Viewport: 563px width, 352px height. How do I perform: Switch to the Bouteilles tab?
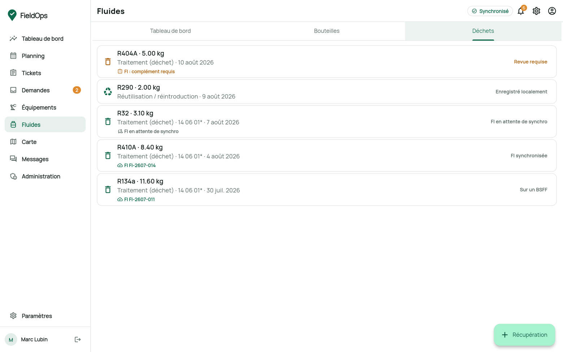pyautogui.click(x=327, y=31)
